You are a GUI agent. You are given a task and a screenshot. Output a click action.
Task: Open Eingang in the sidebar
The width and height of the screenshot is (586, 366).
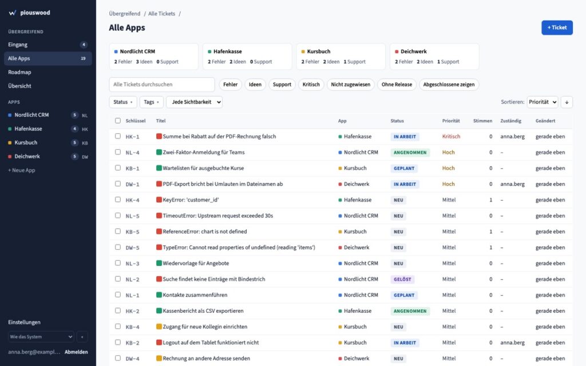pyautogui.click(x=48, y=45)
